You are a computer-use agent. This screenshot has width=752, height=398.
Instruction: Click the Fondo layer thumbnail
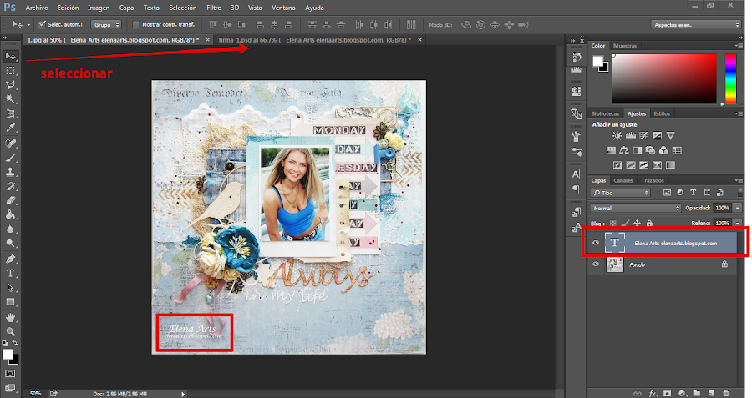(614, 264)
